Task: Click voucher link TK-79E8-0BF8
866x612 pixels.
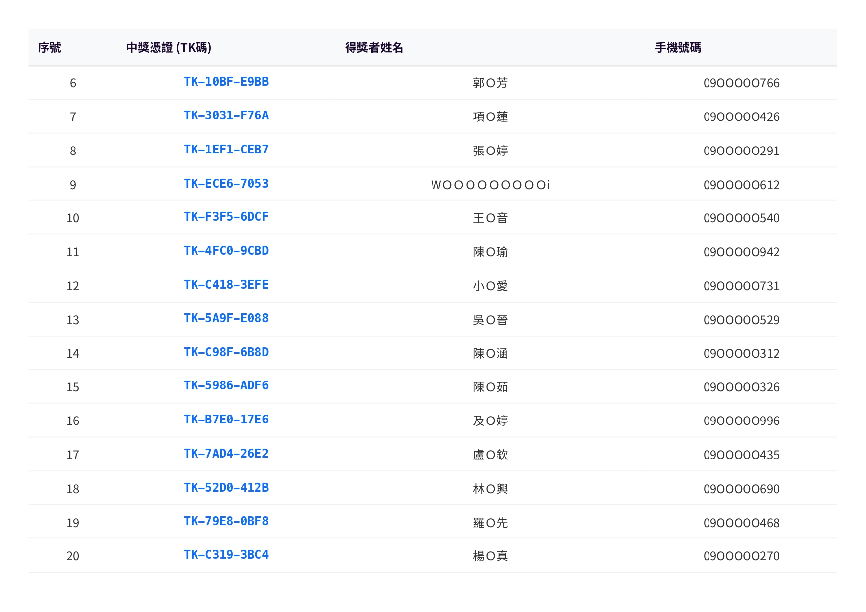Action: pos(226,521)
